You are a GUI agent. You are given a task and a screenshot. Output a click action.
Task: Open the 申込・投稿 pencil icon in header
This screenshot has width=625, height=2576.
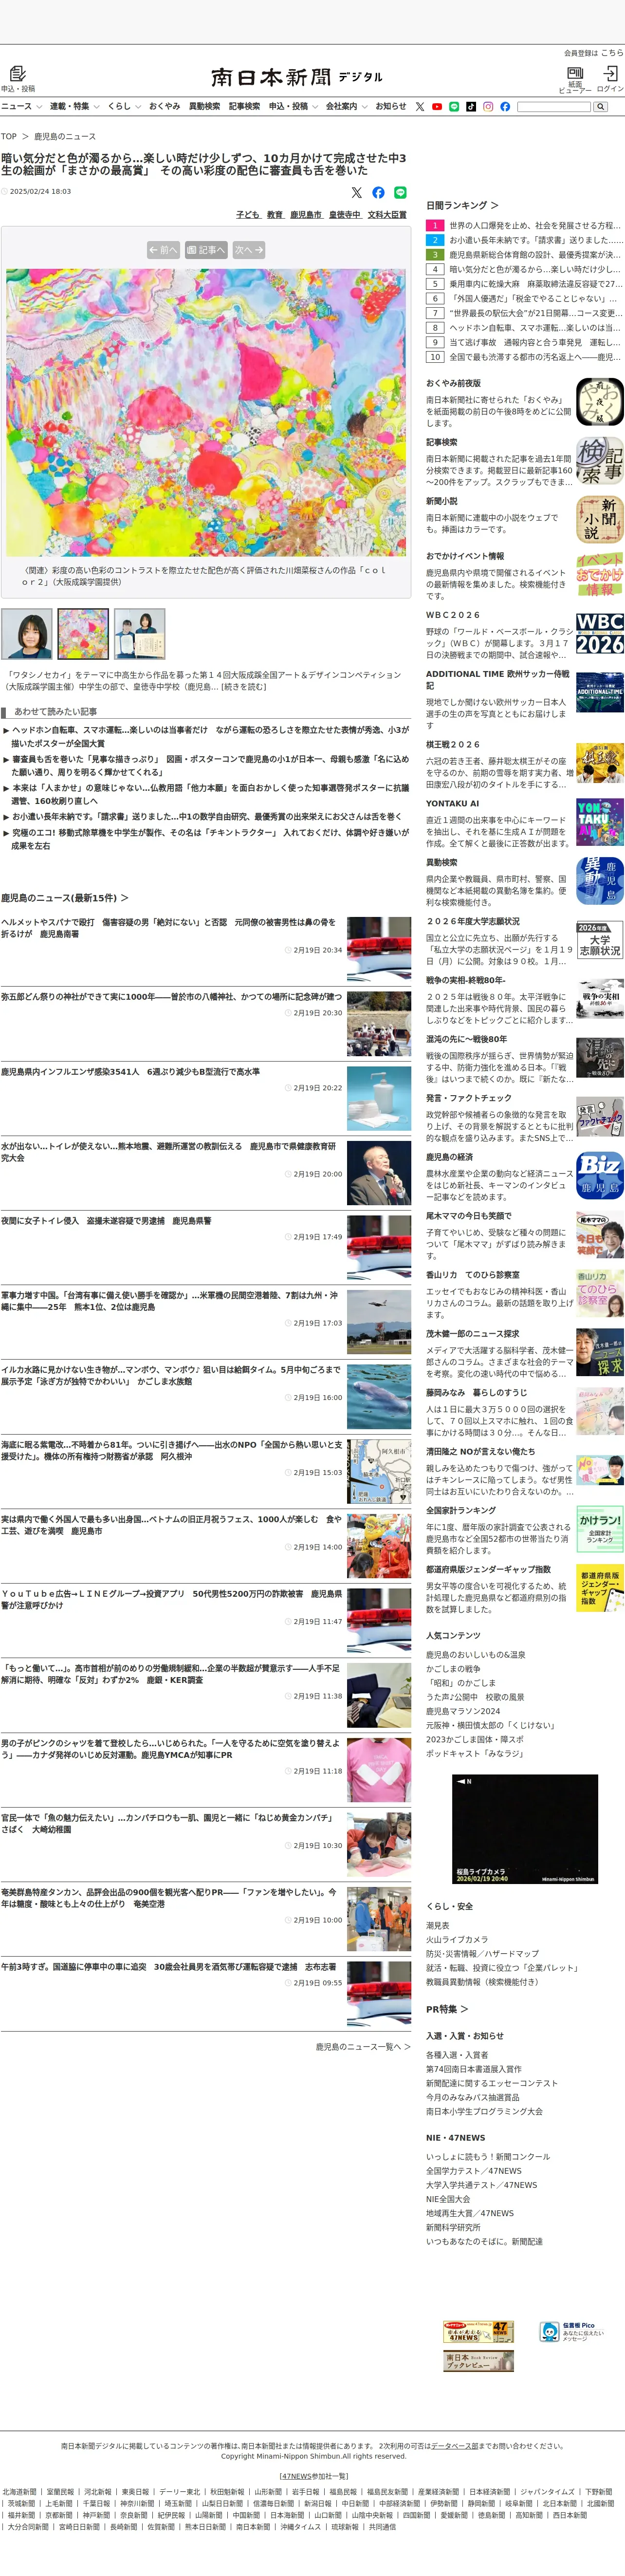[18, 74]
